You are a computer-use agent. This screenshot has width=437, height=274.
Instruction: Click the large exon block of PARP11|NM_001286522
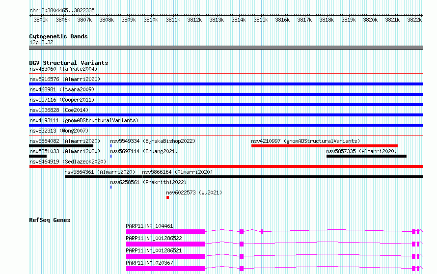[165, 244]
